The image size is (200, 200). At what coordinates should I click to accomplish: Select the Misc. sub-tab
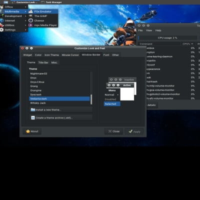click(54, 62)
